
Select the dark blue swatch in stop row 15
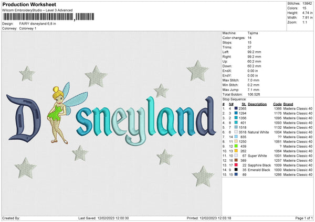[x=236, y=174]
